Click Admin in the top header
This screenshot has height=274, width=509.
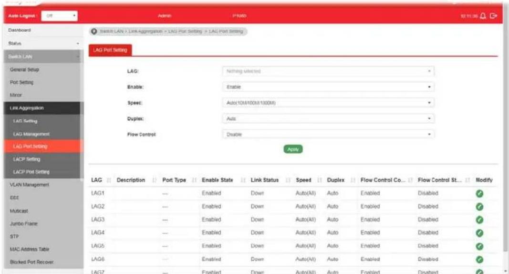pyautogui.click(x=165, y=16)
